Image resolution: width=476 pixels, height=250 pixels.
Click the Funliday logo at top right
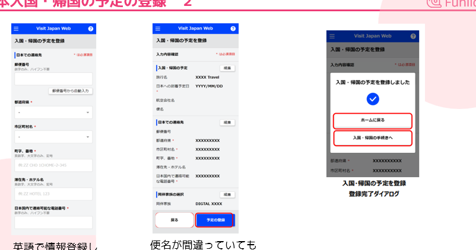point(452,3)
